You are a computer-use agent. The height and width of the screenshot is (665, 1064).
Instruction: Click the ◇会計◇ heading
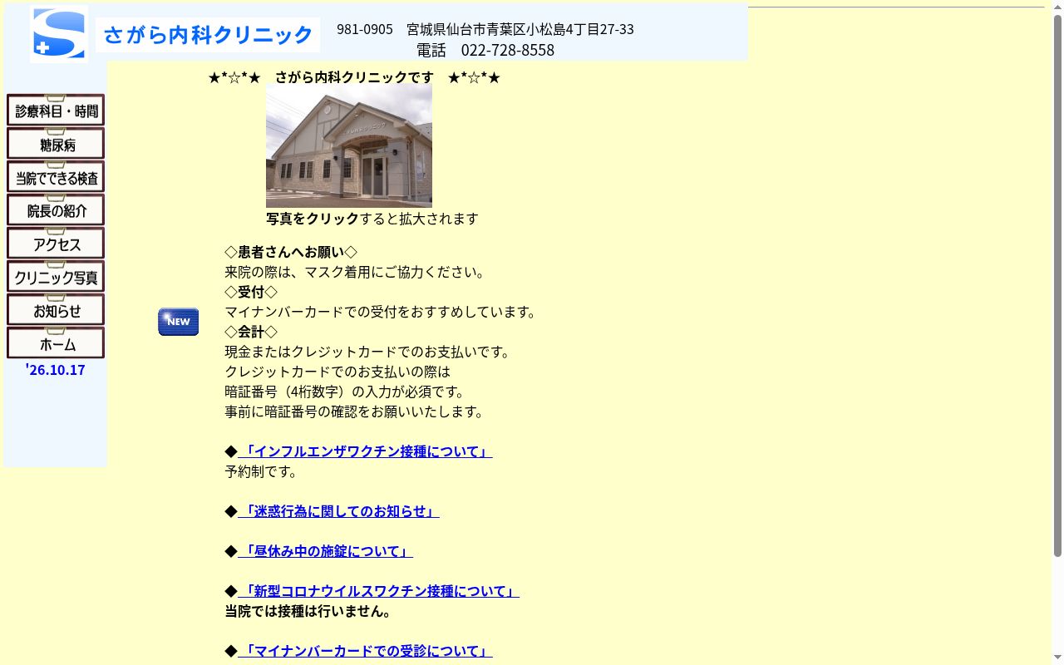[251, 332]
